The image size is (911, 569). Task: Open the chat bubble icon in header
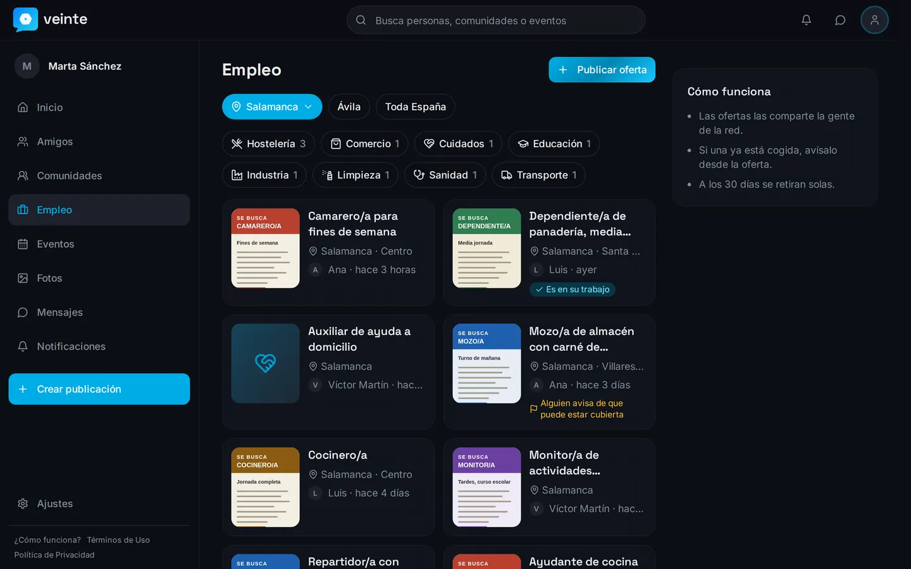[x=840, y=20]
